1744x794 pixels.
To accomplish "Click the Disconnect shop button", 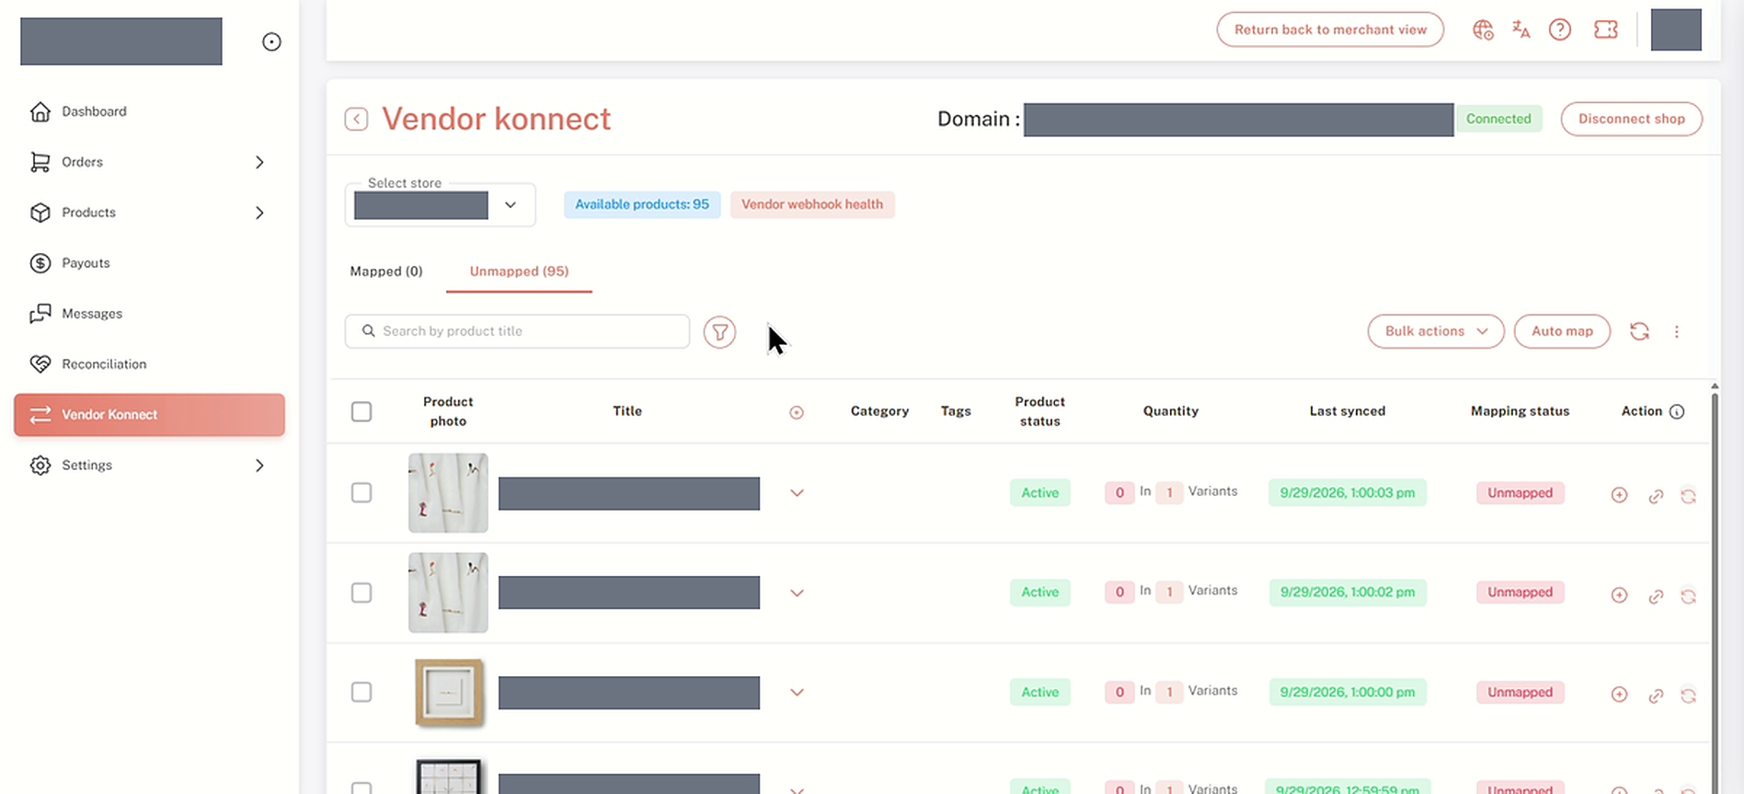I will point(1632,119).
